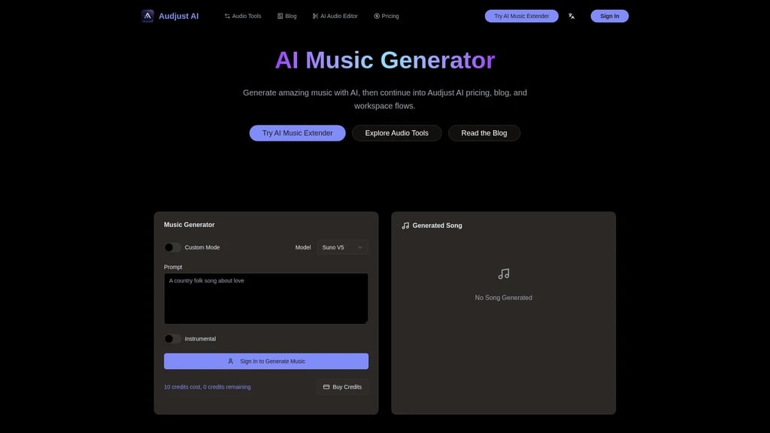Click the Audjust AI logo icon
Viewport: 770px width, 433px height.
pyautogui.click(x=147, y=17)
